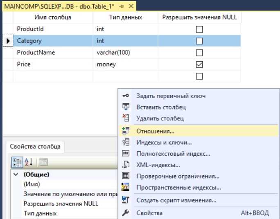Screen dimensions: 280x219
Task: Collapse the (Общие) properties group
Action: [16, 174]
